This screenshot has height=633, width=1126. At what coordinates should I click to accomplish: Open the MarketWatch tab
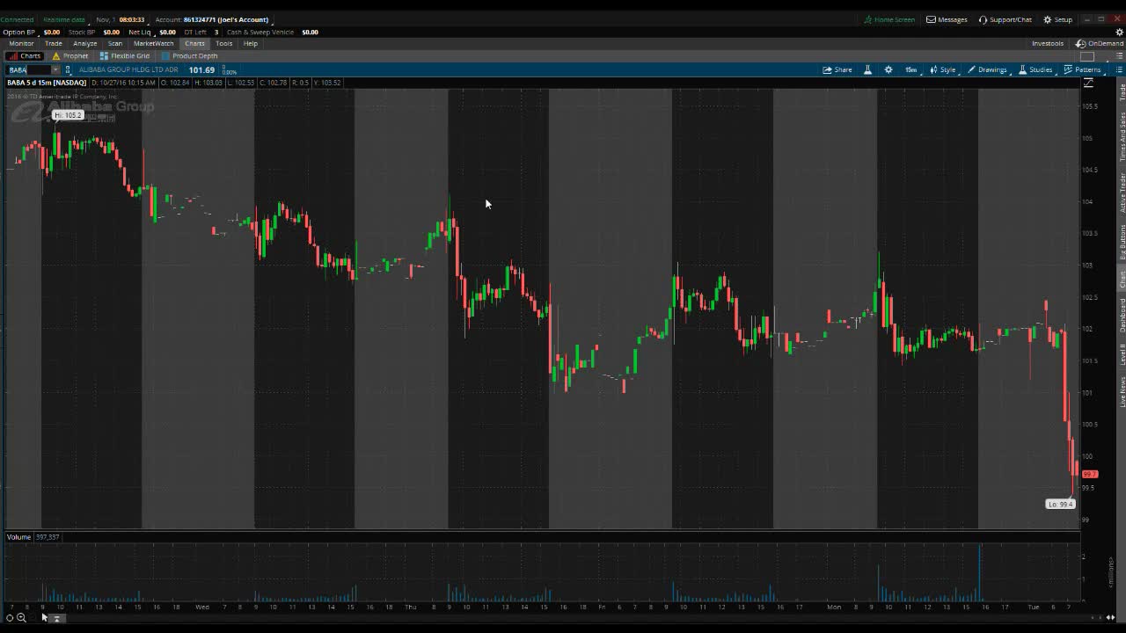[x=153, y=43]
